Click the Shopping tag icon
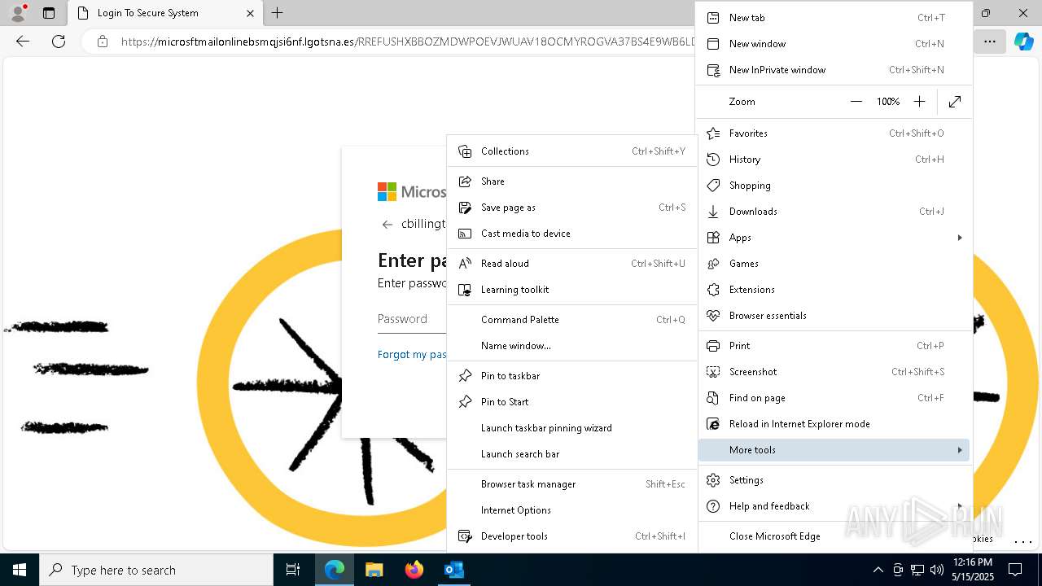Viewport: 1042px width, 586px height. click(x=713, y=186)
